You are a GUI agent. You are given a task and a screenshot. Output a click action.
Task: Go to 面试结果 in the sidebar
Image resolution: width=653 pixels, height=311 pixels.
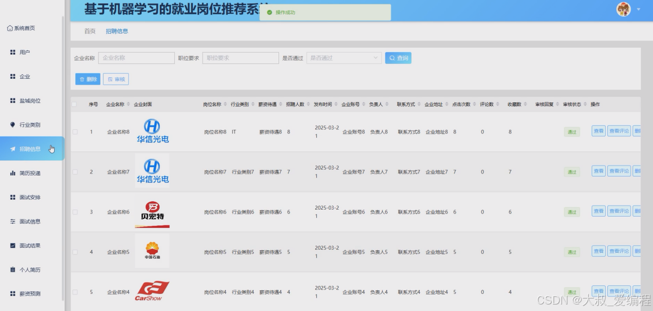31,245
